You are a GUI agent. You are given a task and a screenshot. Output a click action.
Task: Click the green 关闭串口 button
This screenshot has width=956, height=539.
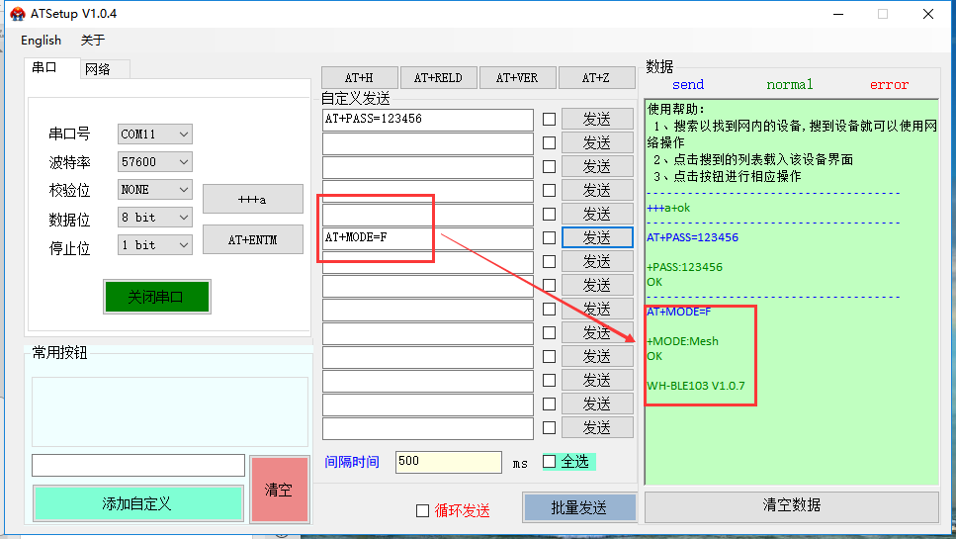pyautogui.click(x=156, y=297)
